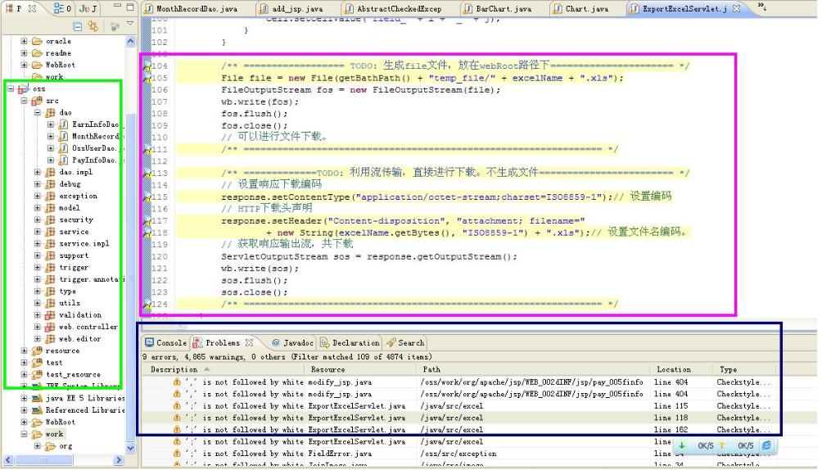The image size is (822, 470).
Task: Switch to the Declaration tab
Action: (x=350, y=342)
